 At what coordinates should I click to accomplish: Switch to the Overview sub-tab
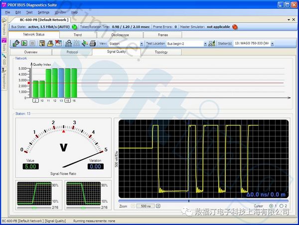31,52
